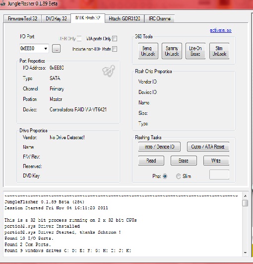253x264 pixels.
Task: Click the 'No Drive Detected!' vendor text
Action: (x=67, y=138)
